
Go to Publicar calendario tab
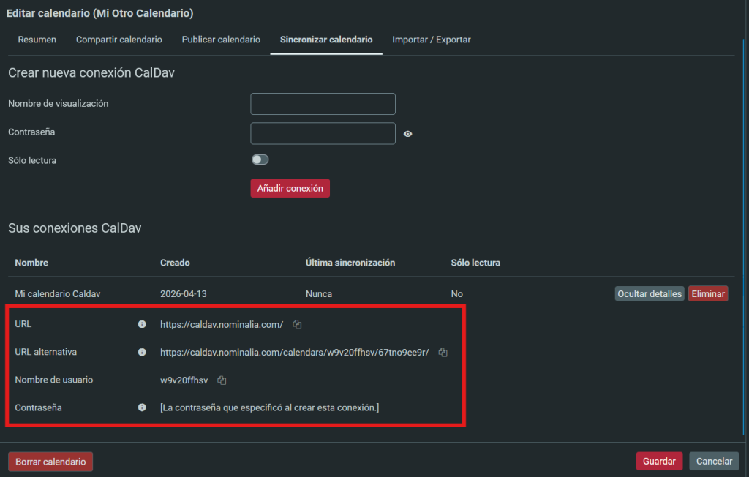[x=221, y=40]
